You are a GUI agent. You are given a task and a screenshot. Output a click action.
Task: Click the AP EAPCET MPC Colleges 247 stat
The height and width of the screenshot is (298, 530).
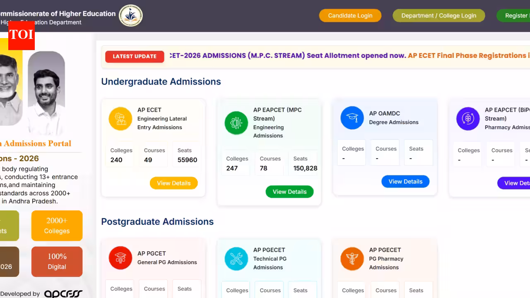click(236, 163)
